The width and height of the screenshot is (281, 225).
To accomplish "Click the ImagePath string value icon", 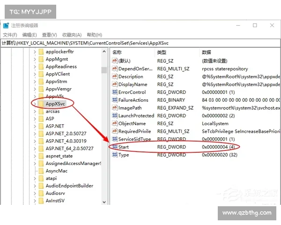I will click(x=114, y=108).
